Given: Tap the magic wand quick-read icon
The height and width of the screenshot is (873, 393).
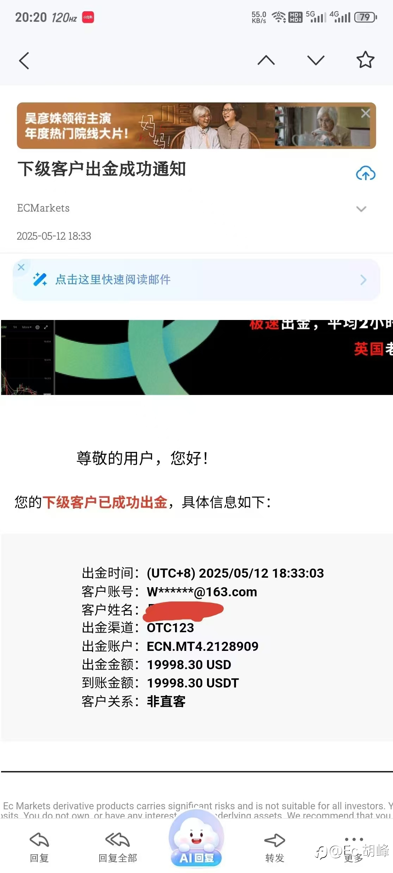Looking at the screenshot, I should (x=40, y=280).
